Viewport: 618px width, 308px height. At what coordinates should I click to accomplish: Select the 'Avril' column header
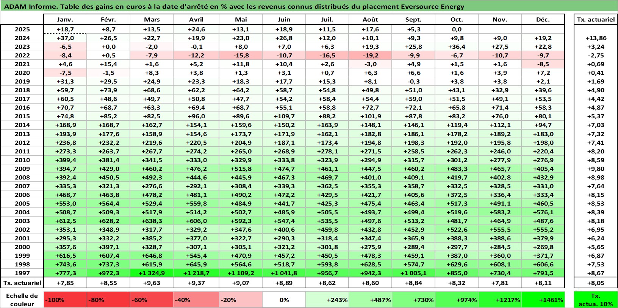coord(196,20)
